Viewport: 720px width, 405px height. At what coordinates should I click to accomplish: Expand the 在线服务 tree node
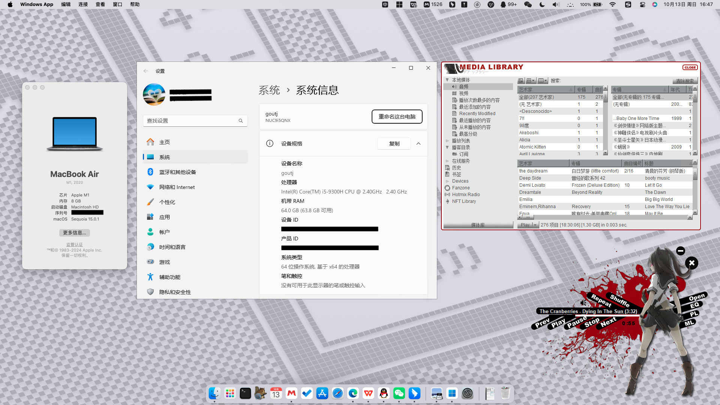pos(447,161)
